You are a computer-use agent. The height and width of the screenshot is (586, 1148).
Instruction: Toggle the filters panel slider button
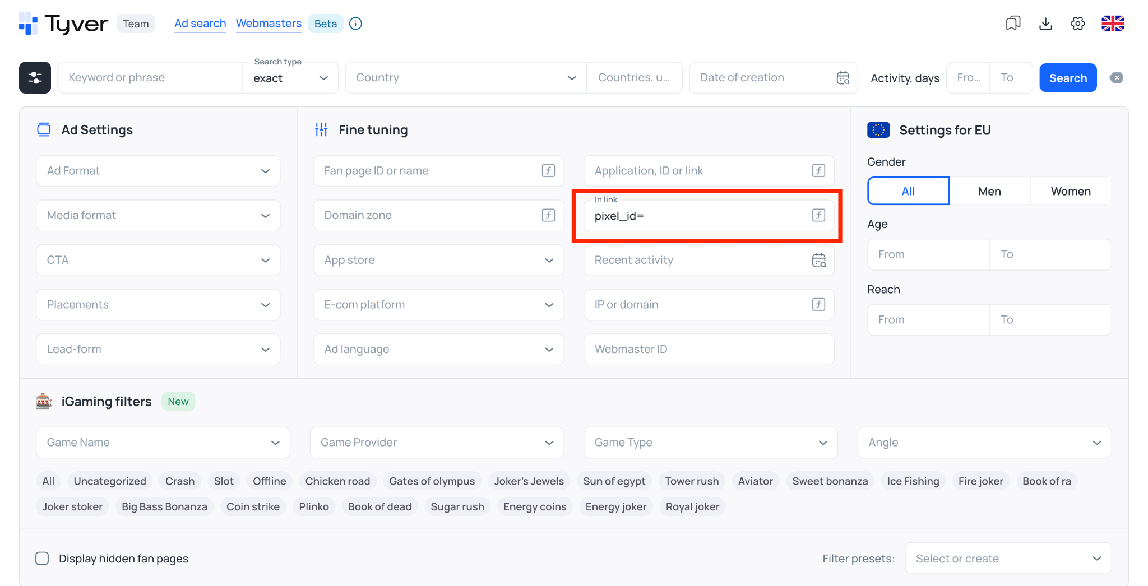click(x=35, y=77)
